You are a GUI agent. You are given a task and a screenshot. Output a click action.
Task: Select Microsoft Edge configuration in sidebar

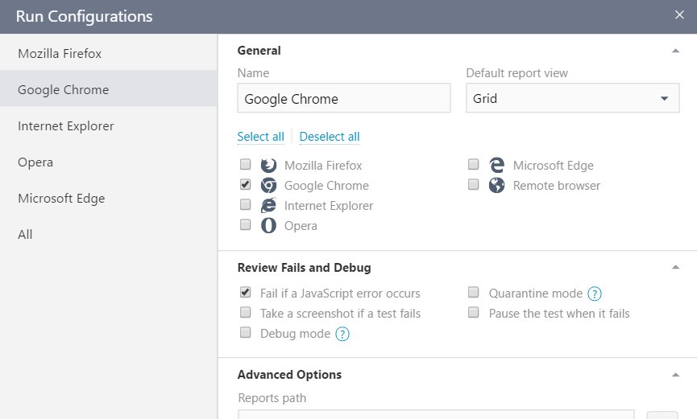tap(109, 199)
